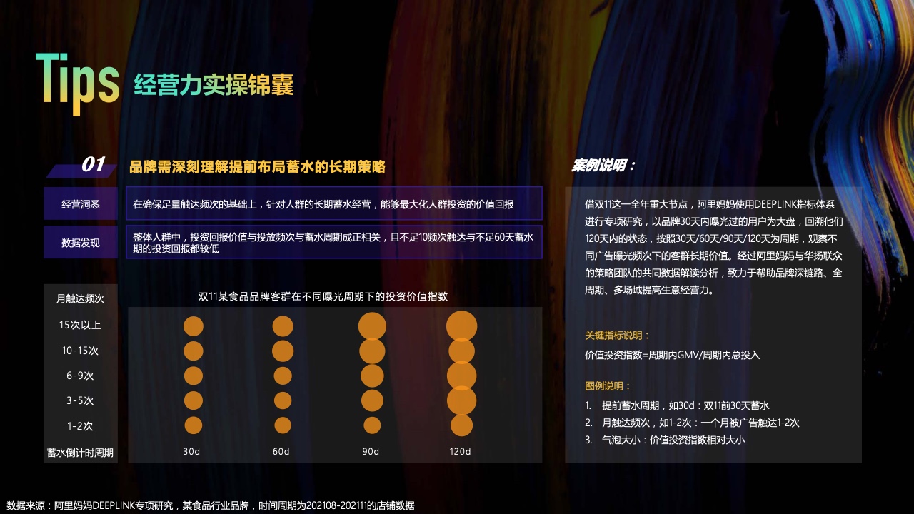Click the 120d bubble in 10-15次 row

pyautogui.click(x=461, y=351)
